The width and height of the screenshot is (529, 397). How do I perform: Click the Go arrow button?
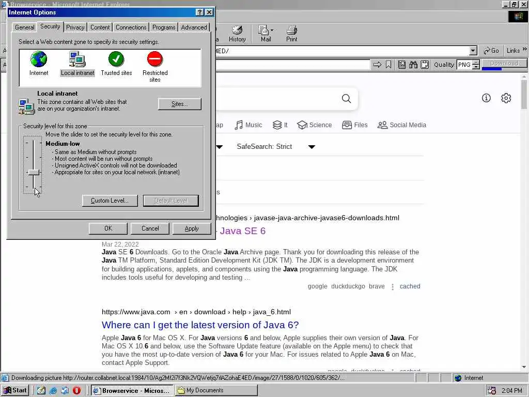coord(491,51)
